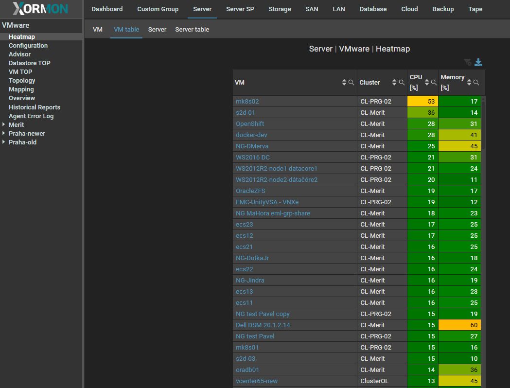Click the download table export icon
510x388 pixels.
click(x=478, y=62)
